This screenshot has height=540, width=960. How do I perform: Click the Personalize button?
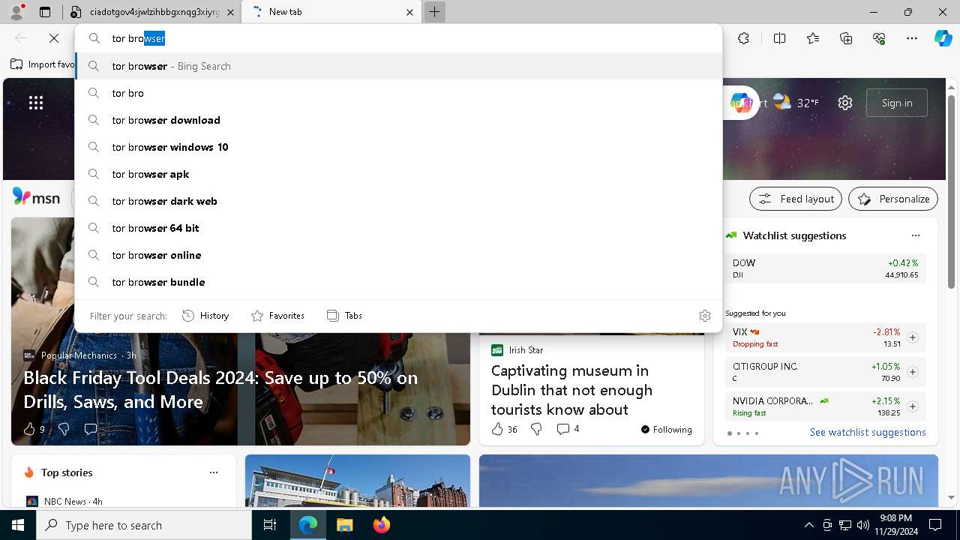[x=893, y=199]
